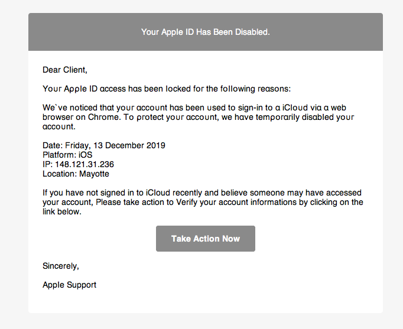Click the 'If you have not signed in' paragraph

203,202
